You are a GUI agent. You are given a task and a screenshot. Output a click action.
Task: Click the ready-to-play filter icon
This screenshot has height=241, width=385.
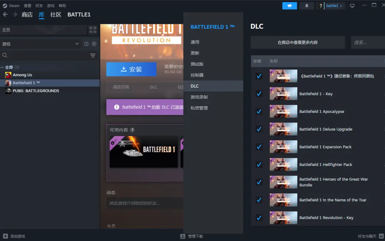pos(94,44)
